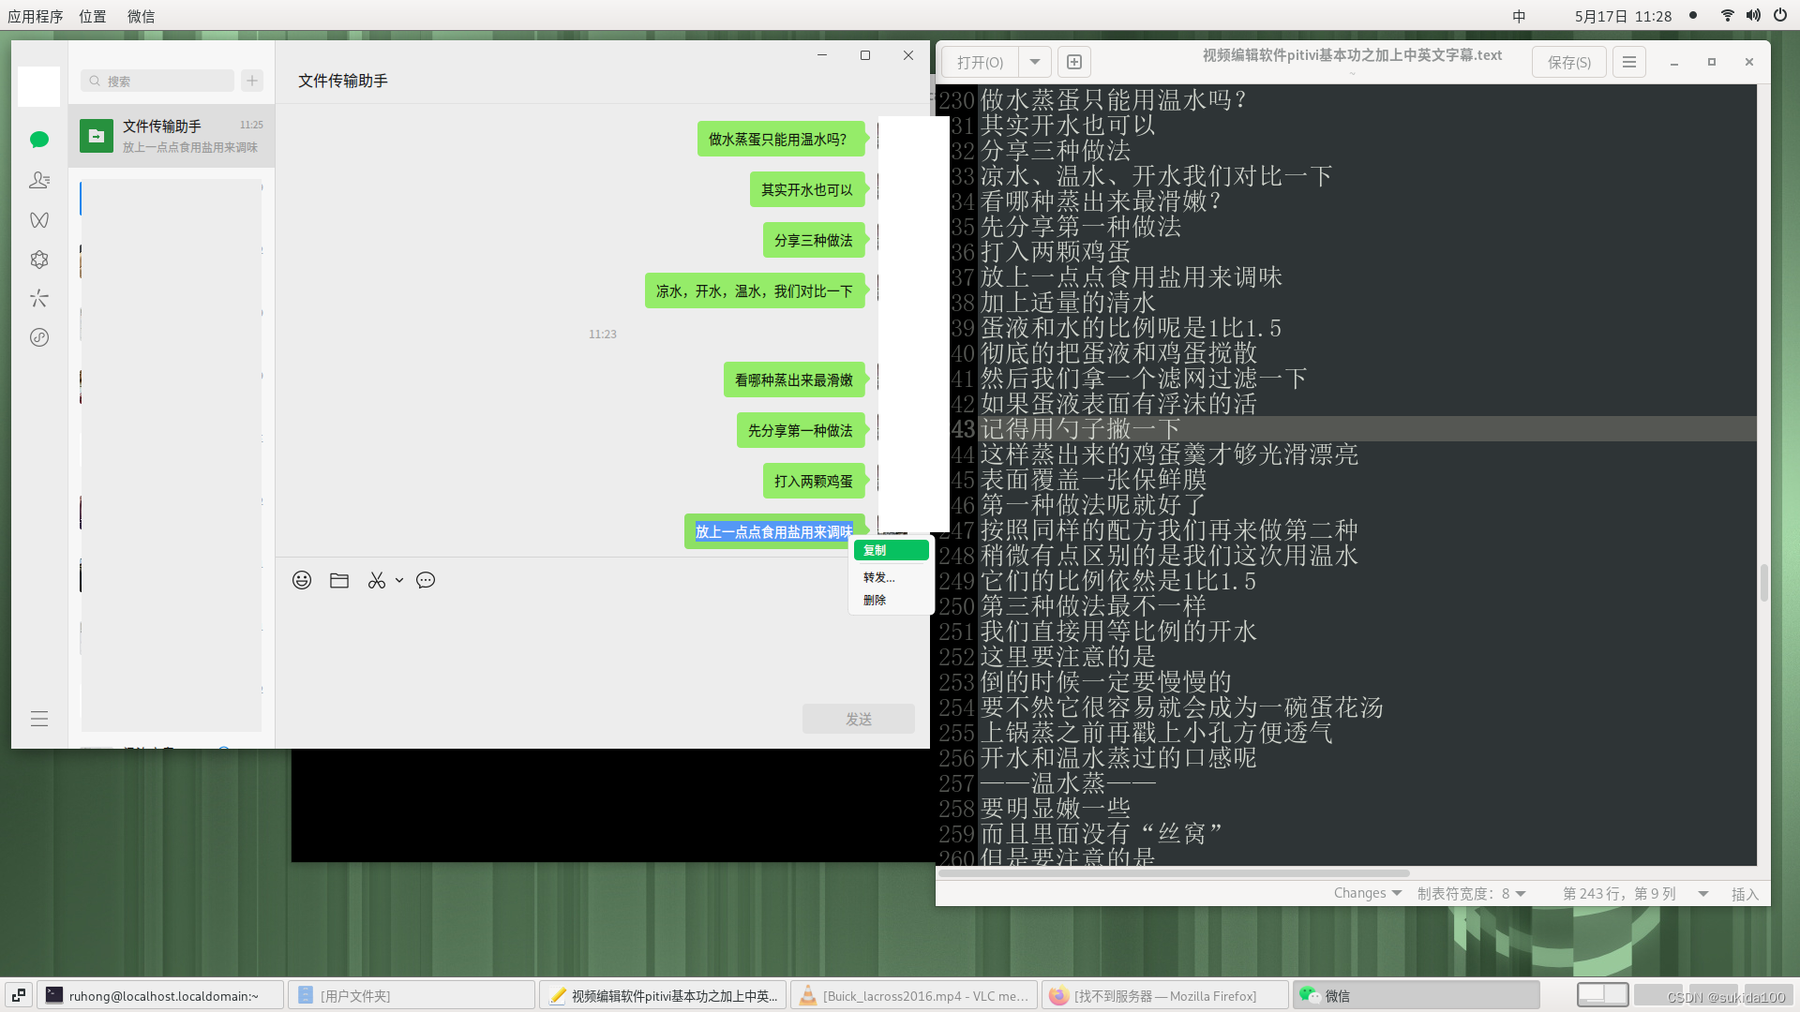
Task: Expand the tab width 制表符宽度 dropdown
Action: 1472,894
